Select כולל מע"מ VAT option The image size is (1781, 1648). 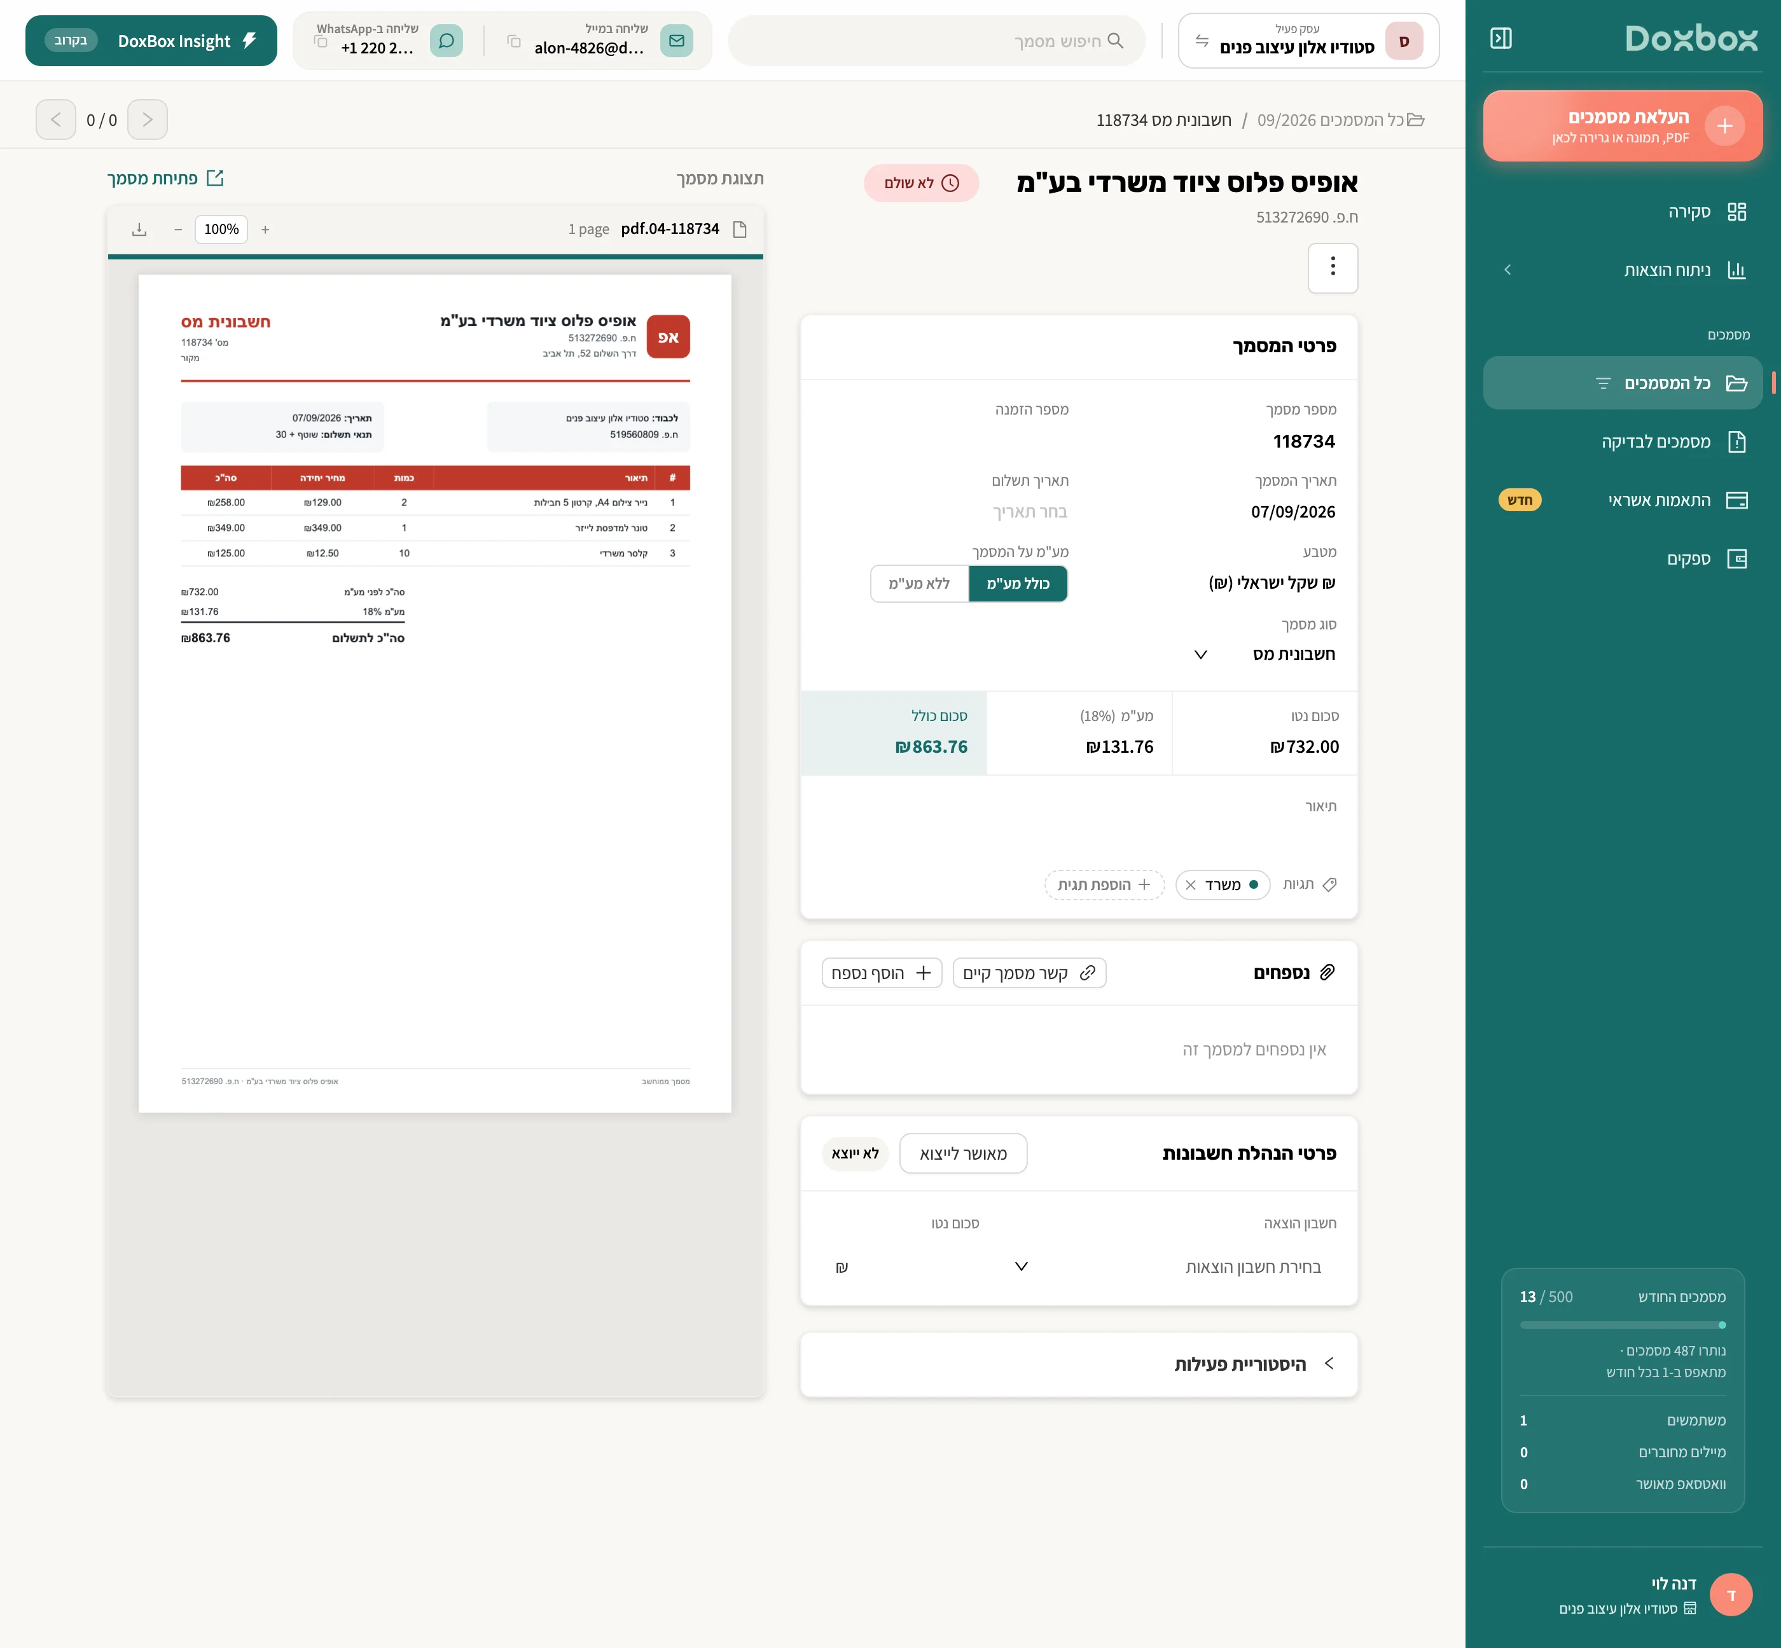click(1018, 583)
